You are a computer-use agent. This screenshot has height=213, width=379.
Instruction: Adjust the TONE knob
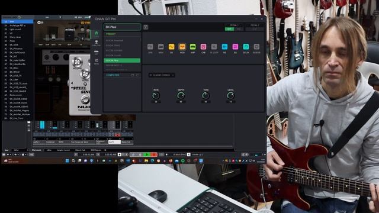pos(205,96)
